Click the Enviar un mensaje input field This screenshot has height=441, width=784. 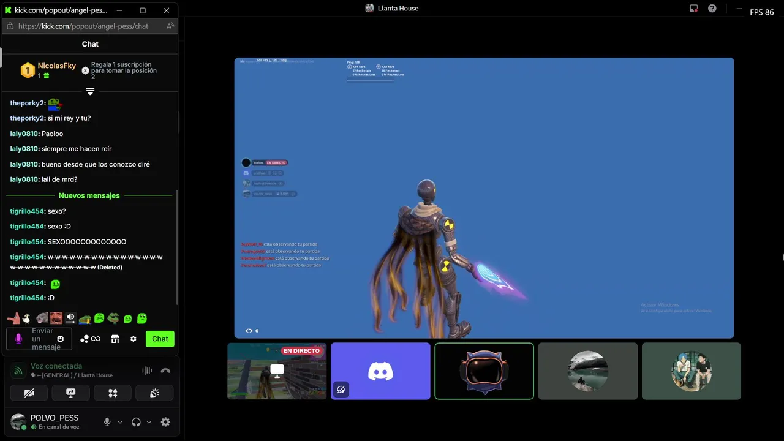click(39, 339)
